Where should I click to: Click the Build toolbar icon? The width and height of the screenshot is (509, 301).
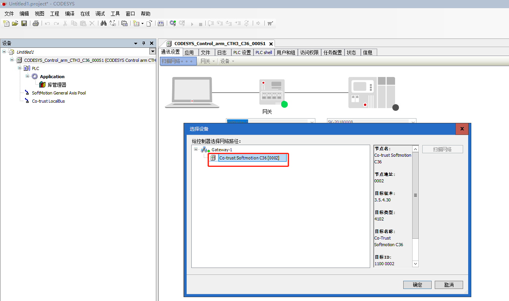click(161, 23)
